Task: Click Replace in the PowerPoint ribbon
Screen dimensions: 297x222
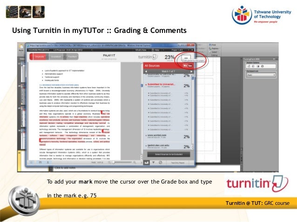Action: [x=214, y=49]
